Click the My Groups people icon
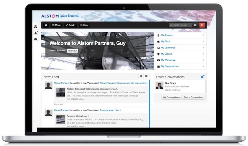This screenshot has width=248, height=146. tap(158, 54)
